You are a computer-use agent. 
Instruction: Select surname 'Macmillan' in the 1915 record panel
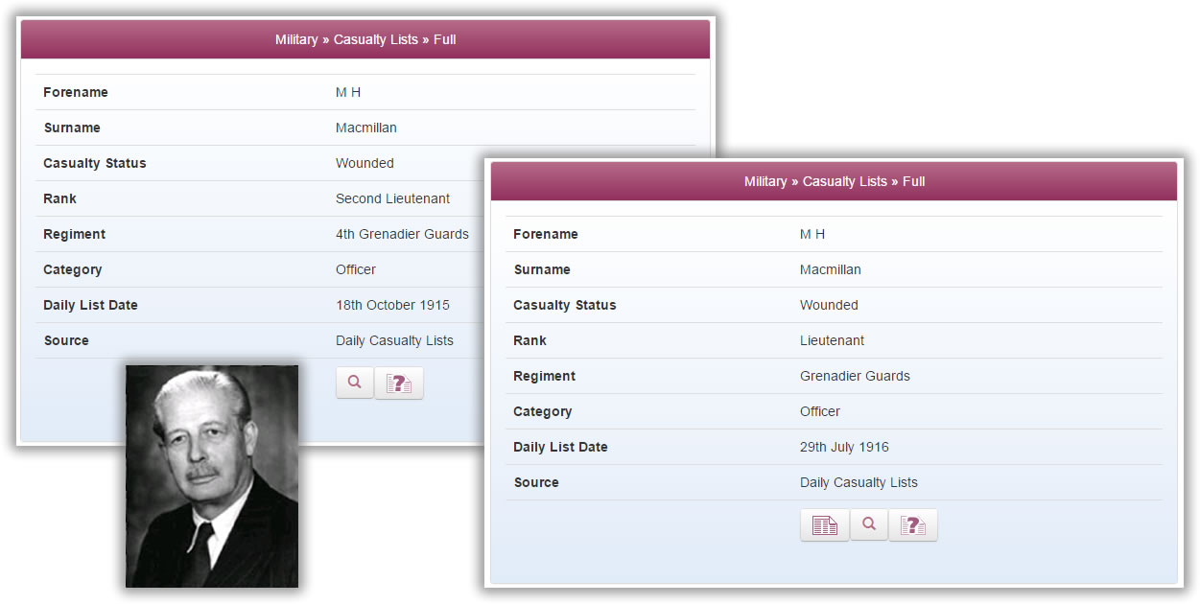366,128
